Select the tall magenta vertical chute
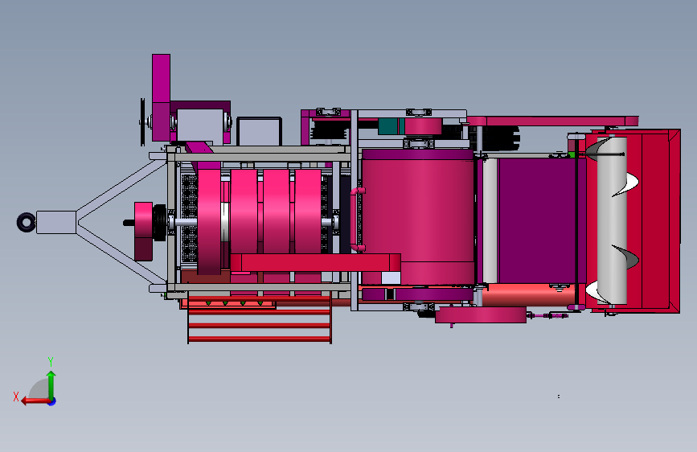The image size is (697, 452). [x=161, y=97]
